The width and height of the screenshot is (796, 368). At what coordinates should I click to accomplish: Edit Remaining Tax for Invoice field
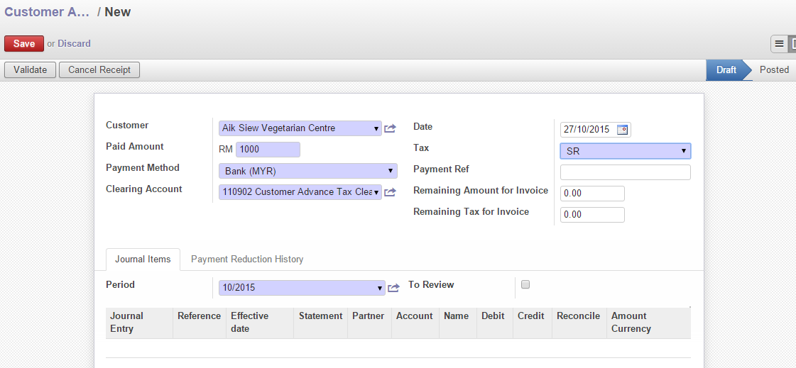tap(592, 215)
